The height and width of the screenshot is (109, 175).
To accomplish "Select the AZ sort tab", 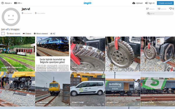I will (53, 34).
